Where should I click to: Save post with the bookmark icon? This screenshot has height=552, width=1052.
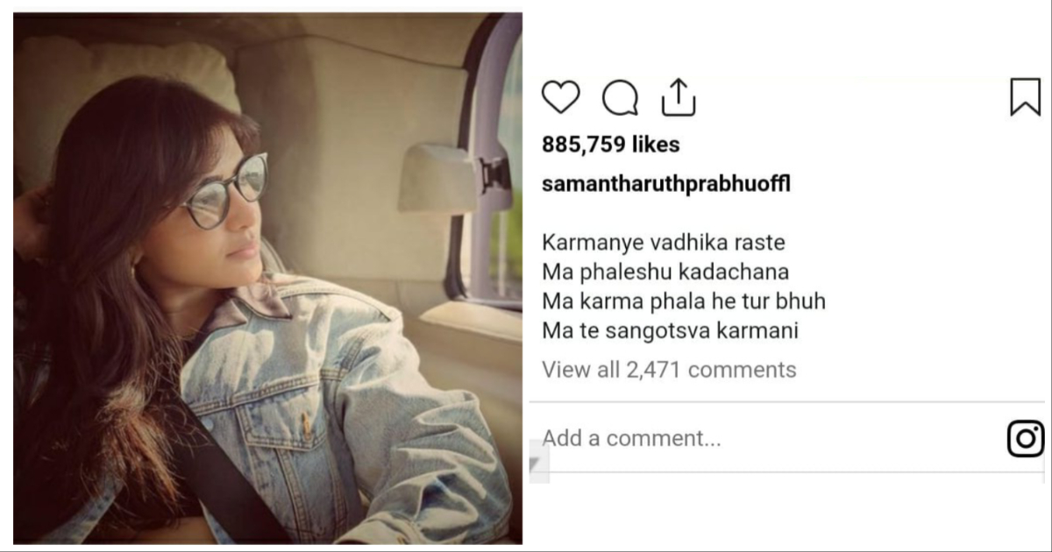click(1025, 97)
